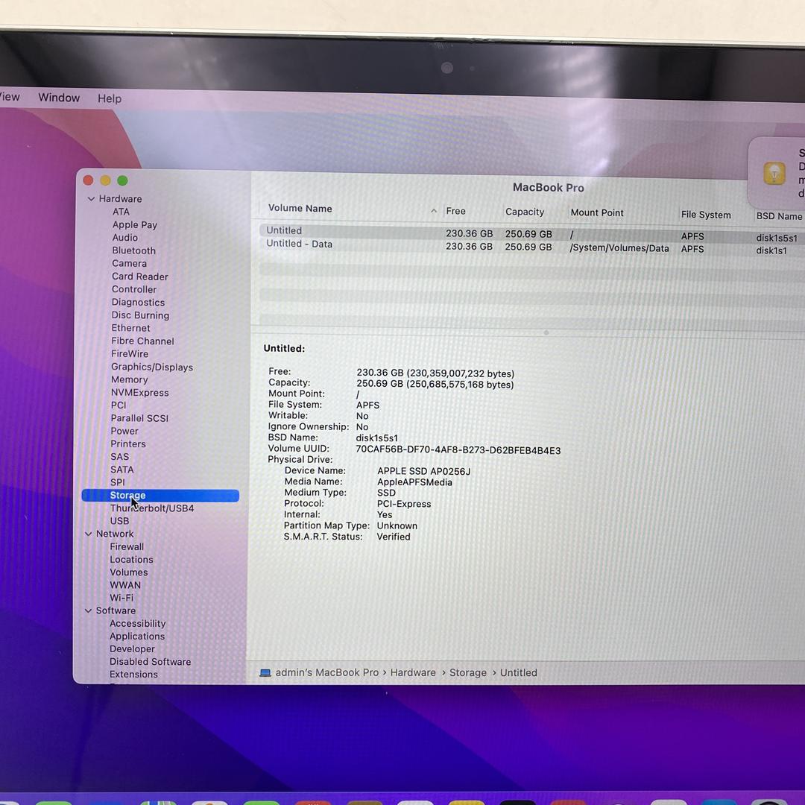Select PCI in the sidebar
Screen dimensions: 805x805
(x=119, y=405)
